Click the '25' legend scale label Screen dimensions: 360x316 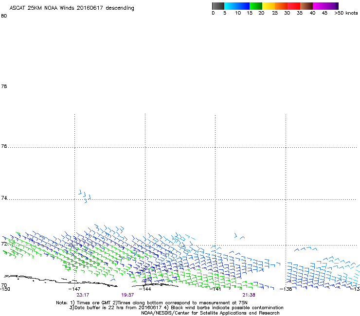(x=275, y=13)
